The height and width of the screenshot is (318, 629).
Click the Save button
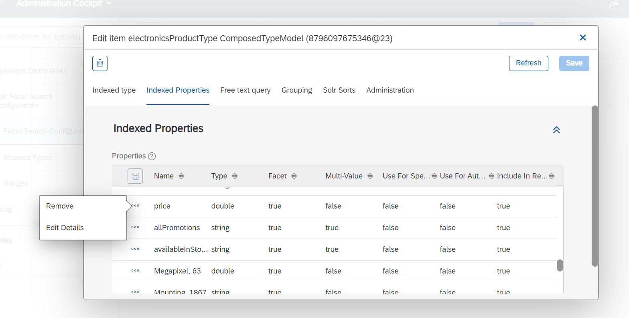point(574,63)
